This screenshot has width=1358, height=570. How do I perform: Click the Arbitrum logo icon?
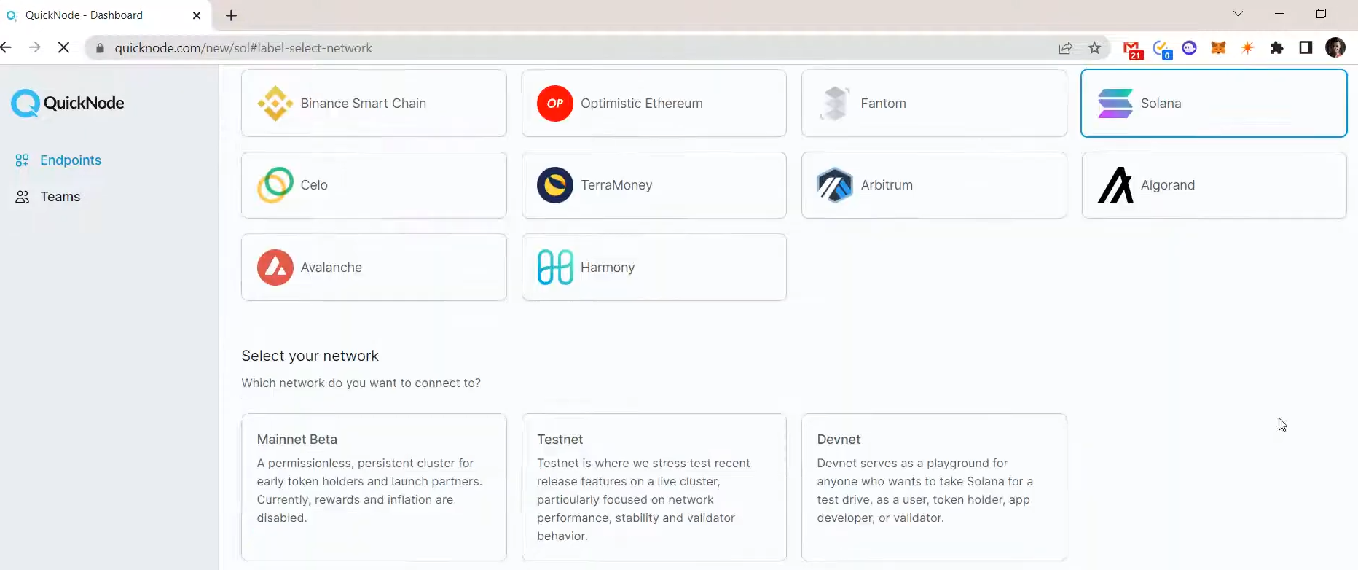pyautogui.click(x=835, y=185)
